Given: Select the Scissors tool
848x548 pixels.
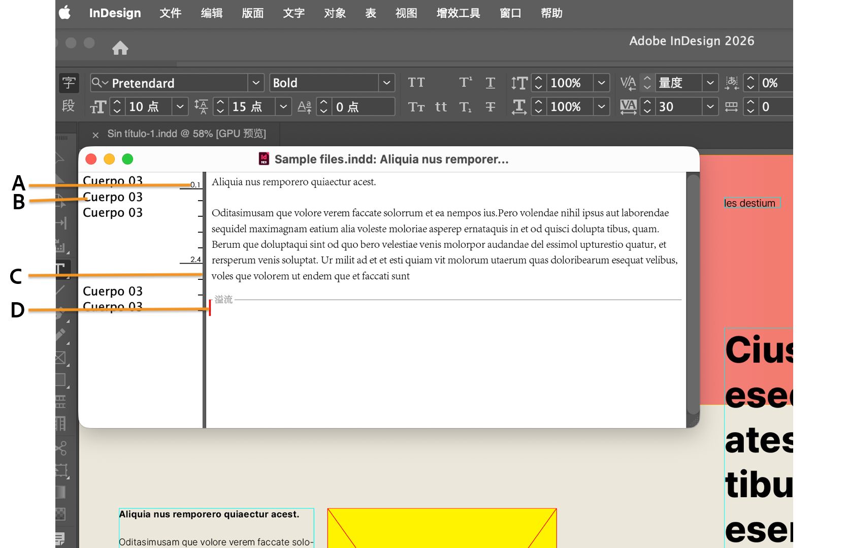Looking at the screenshot, I should (61, 448).
